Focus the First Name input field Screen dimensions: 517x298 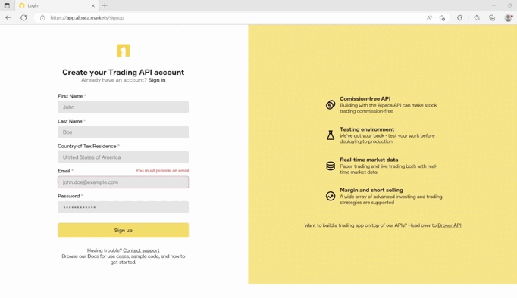click(x=124, y=107)
